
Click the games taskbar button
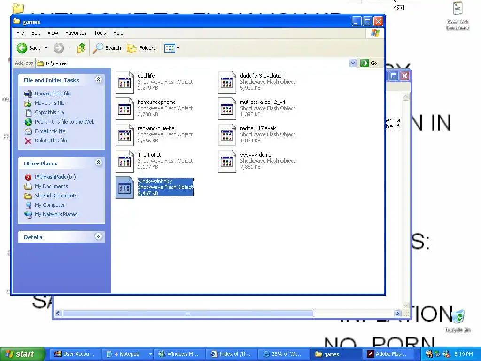(335, 354)
